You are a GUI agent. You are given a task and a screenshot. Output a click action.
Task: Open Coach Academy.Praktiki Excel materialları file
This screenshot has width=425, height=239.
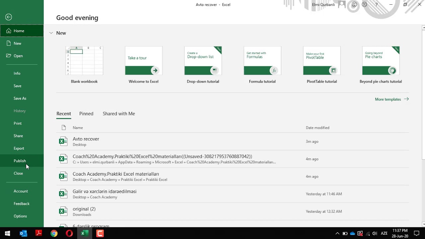[232, 177]
